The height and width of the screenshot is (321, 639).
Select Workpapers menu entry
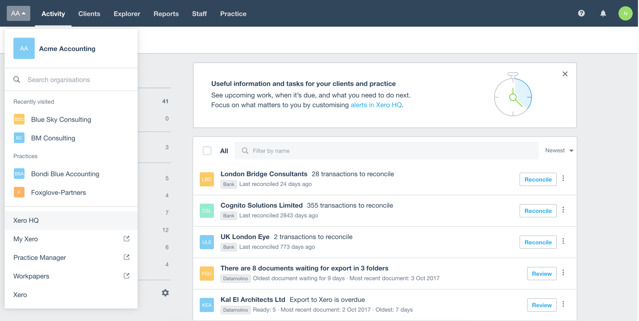pos(71,276)
